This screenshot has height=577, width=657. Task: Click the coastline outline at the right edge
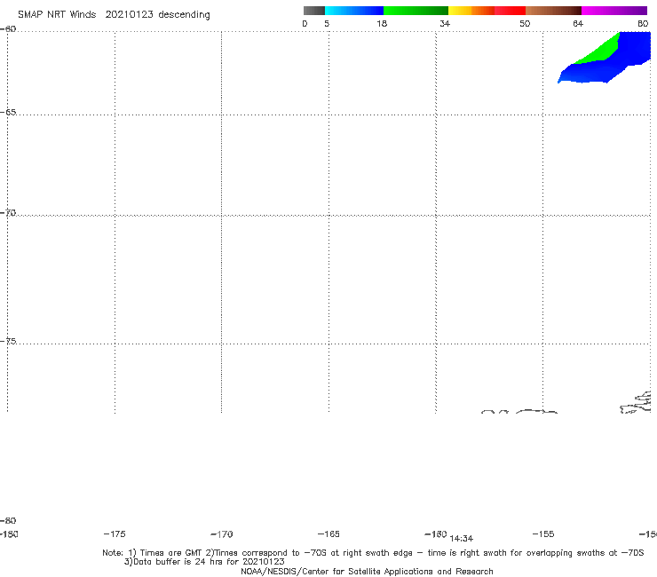[636, 402]
